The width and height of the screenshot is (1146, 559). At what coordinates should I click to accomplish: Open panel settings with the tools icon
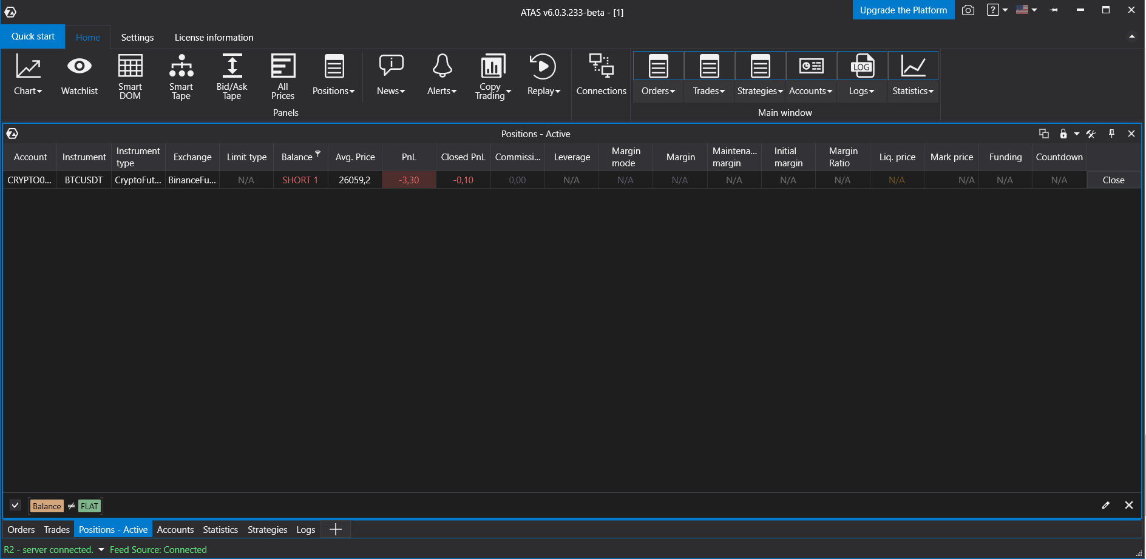1091,134
